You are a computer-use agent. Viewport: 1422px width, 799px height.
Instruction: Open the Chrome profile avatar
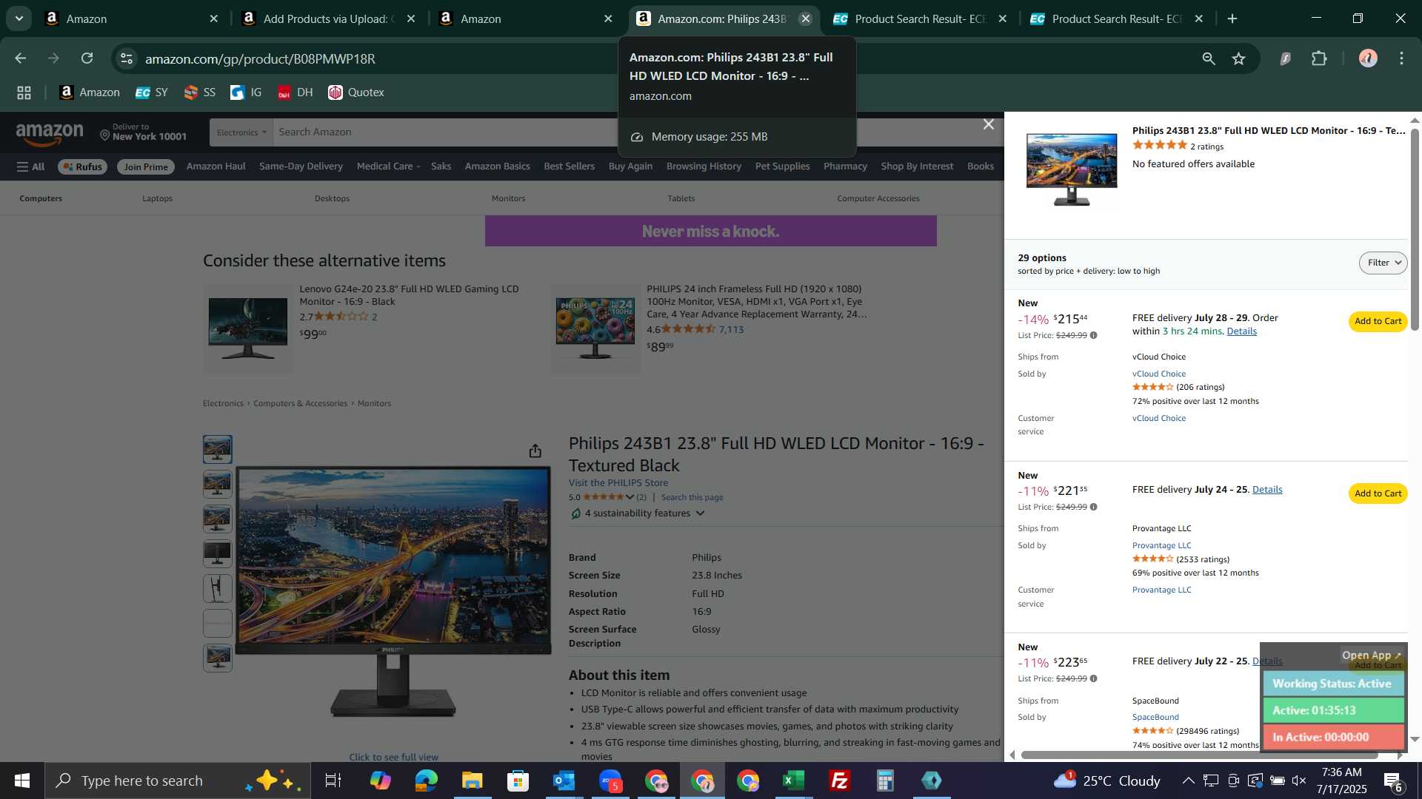(1368, 58)
